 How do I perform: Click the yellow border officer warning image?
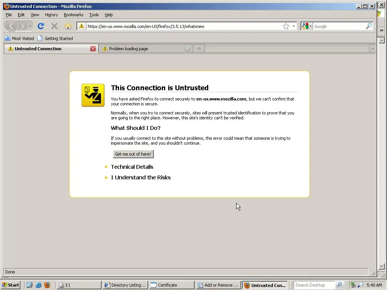[93, 95]
